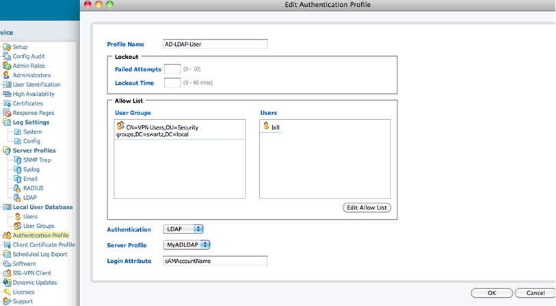The height and width of the screenshot is (306, 556).
Task: Open High Availability settings
Action: [34, 94]
